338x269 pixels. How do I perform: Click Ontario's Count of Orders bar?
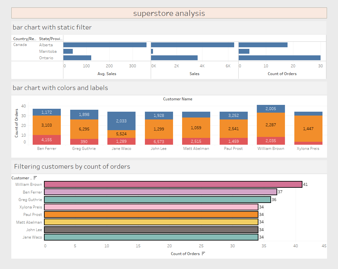tap(279, 58)
